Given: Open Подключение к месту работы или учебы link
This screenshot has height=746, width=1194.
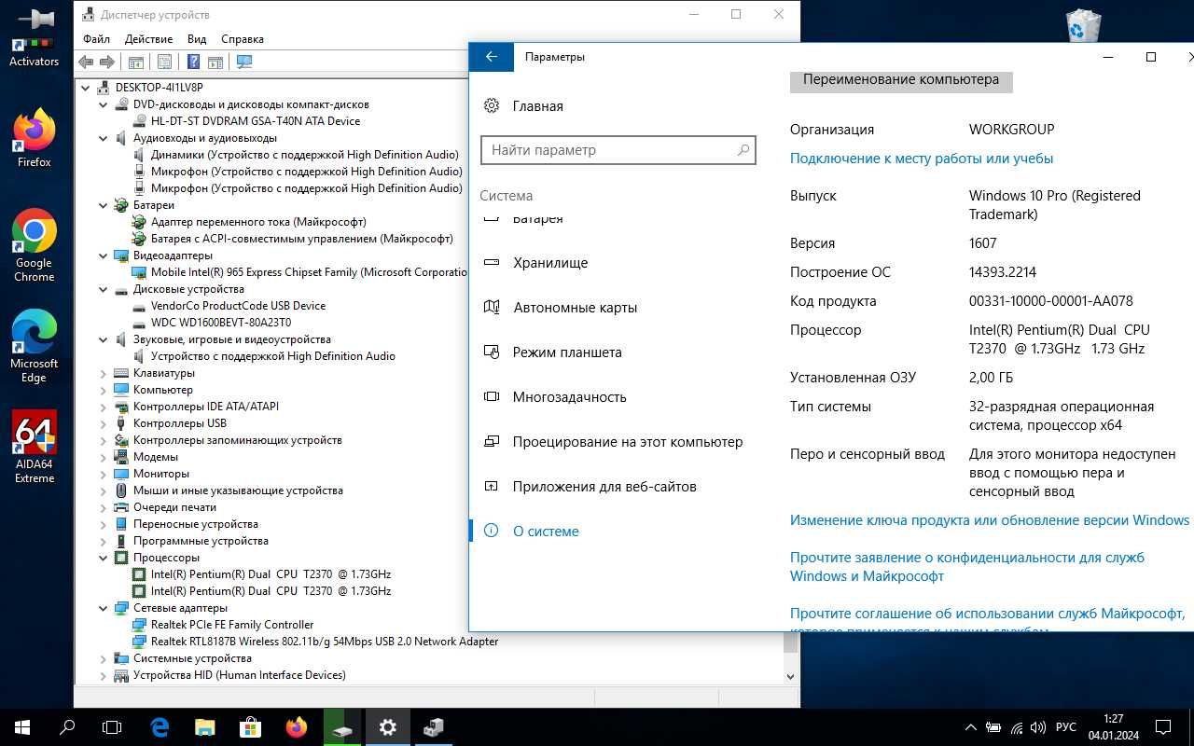Looking at the screenshot, I should (922, 159).
